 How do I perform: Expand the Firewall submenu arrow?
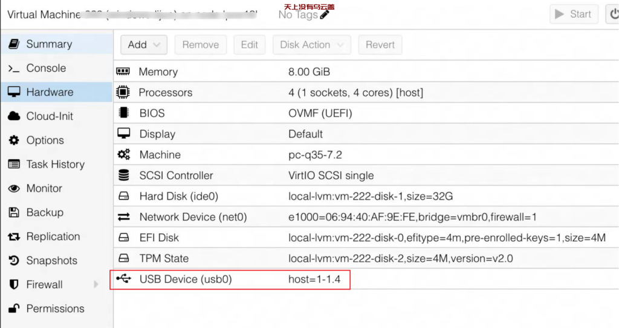click(x=96, y=285)
